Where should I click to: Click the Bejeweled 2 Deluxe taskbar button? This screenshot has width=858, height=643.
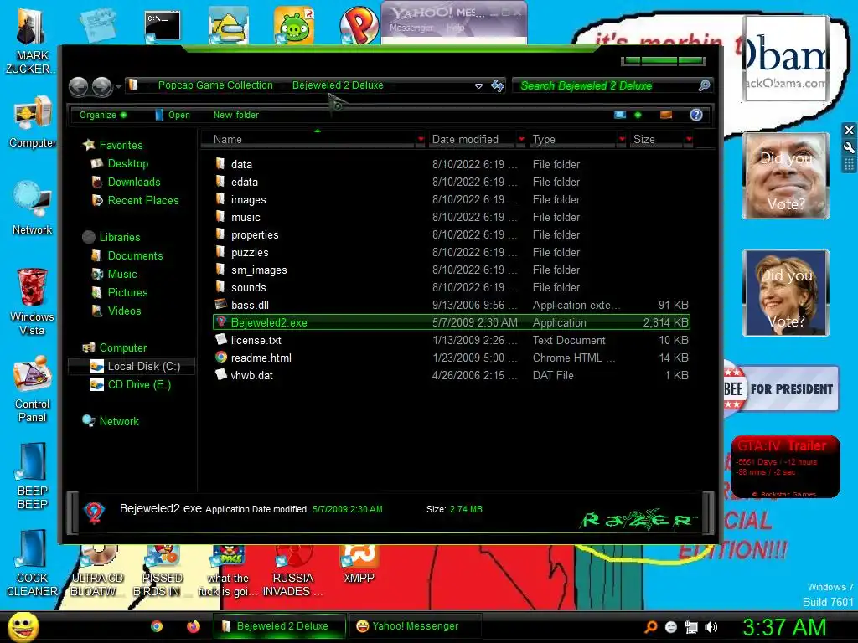point(280,626)
